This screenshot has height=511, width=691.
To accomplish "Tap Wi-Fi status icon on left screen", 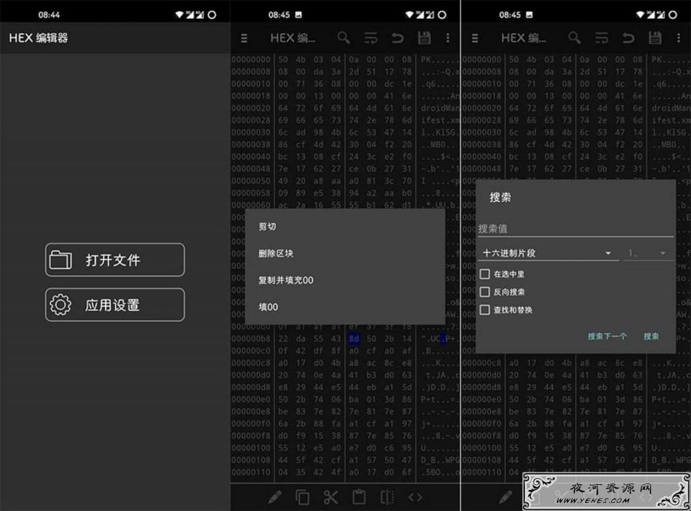I will (179, 15).
